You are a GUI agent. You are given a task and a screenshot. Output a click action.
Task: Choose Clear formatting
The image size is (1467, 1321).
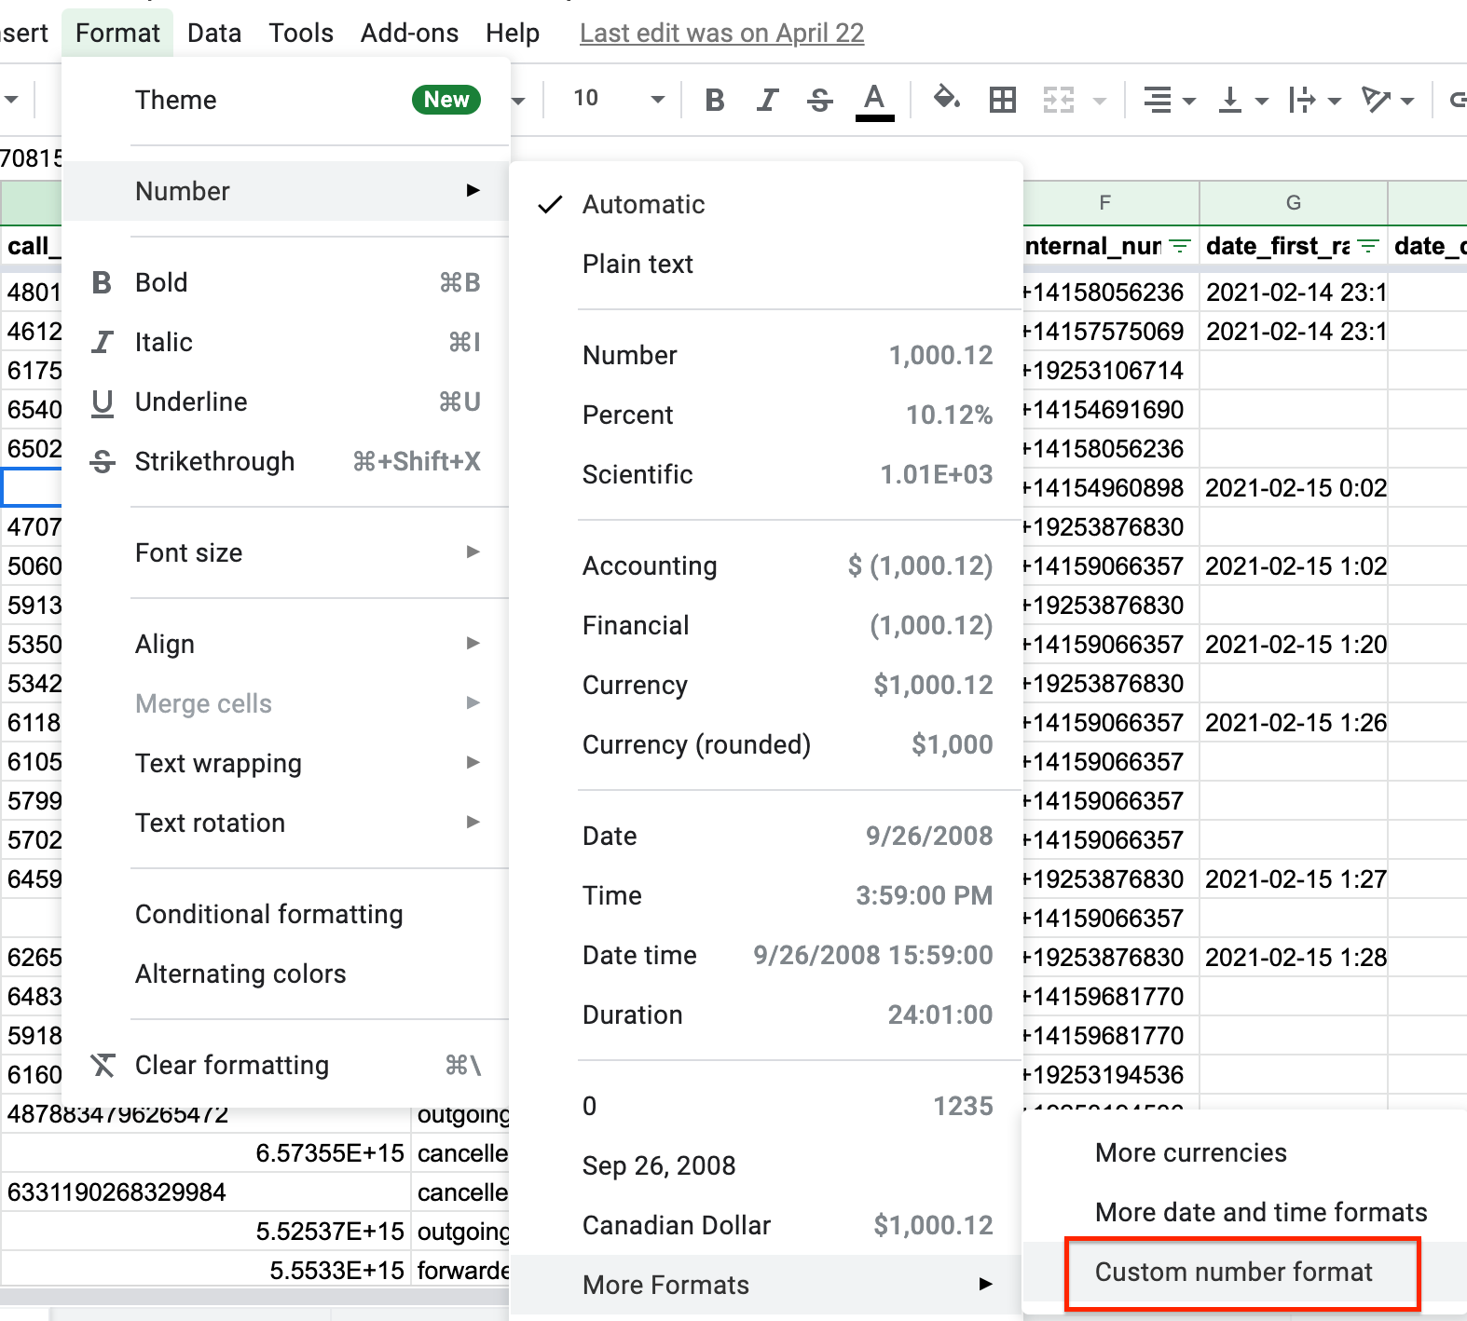[286, 1065]
